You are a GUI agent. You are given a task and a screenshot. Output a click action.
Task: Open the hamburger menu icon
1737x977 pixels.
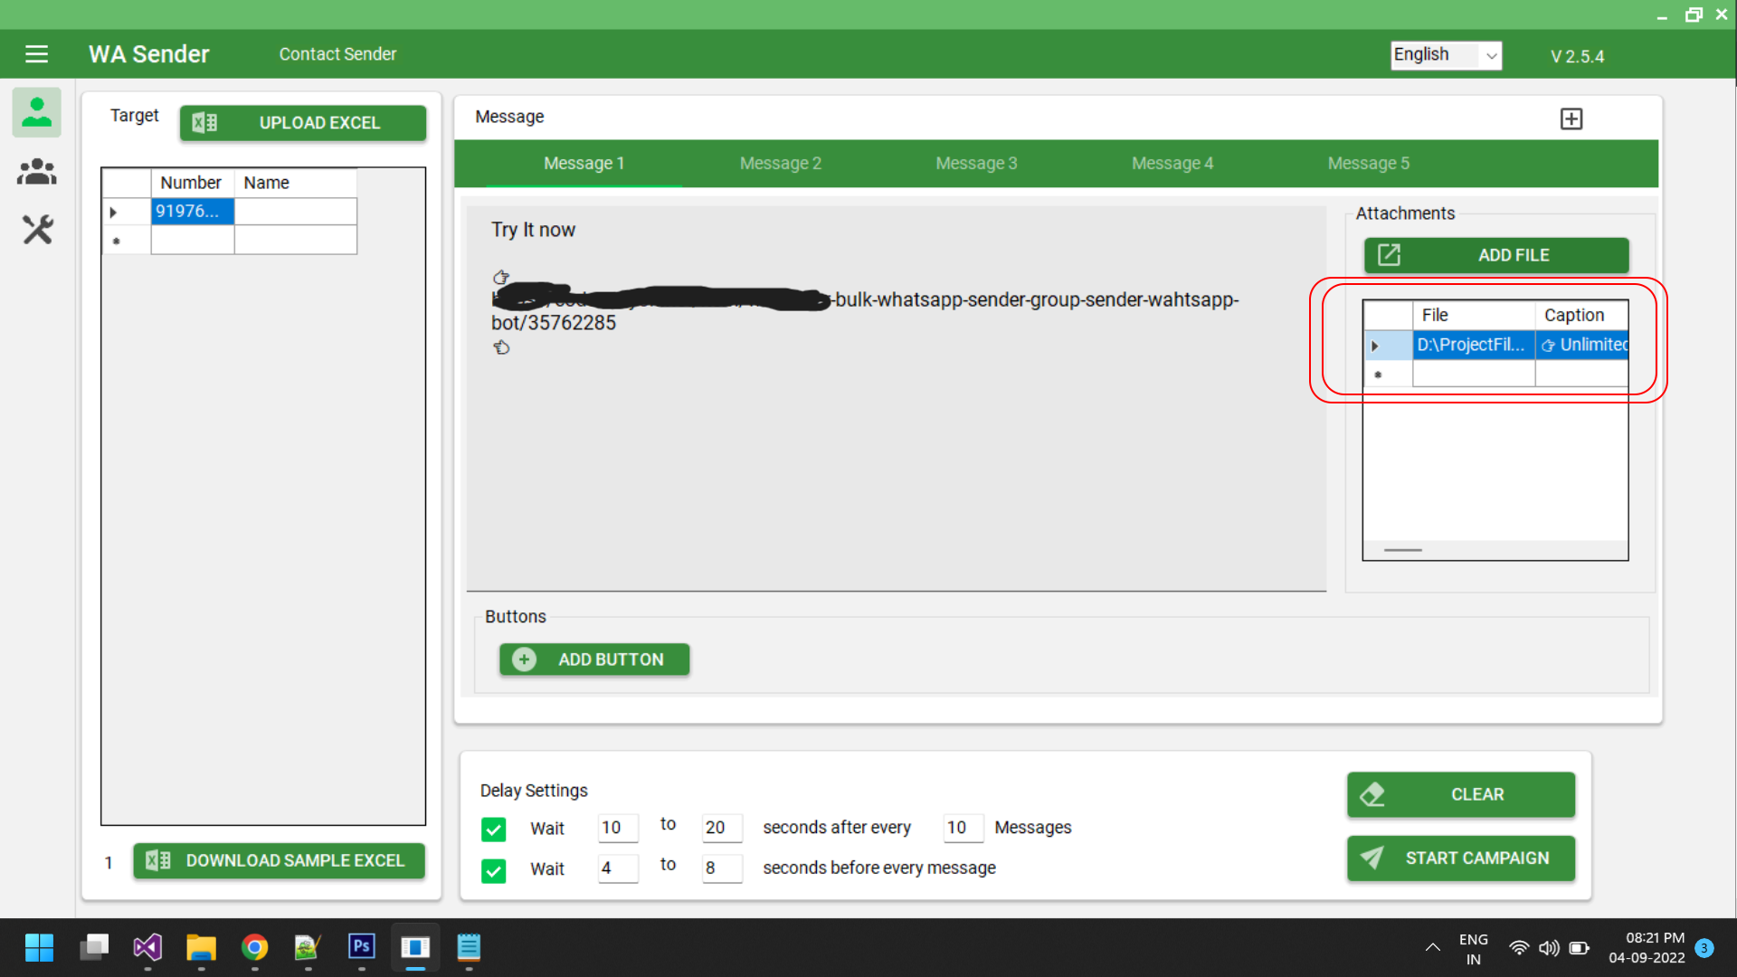36,54
